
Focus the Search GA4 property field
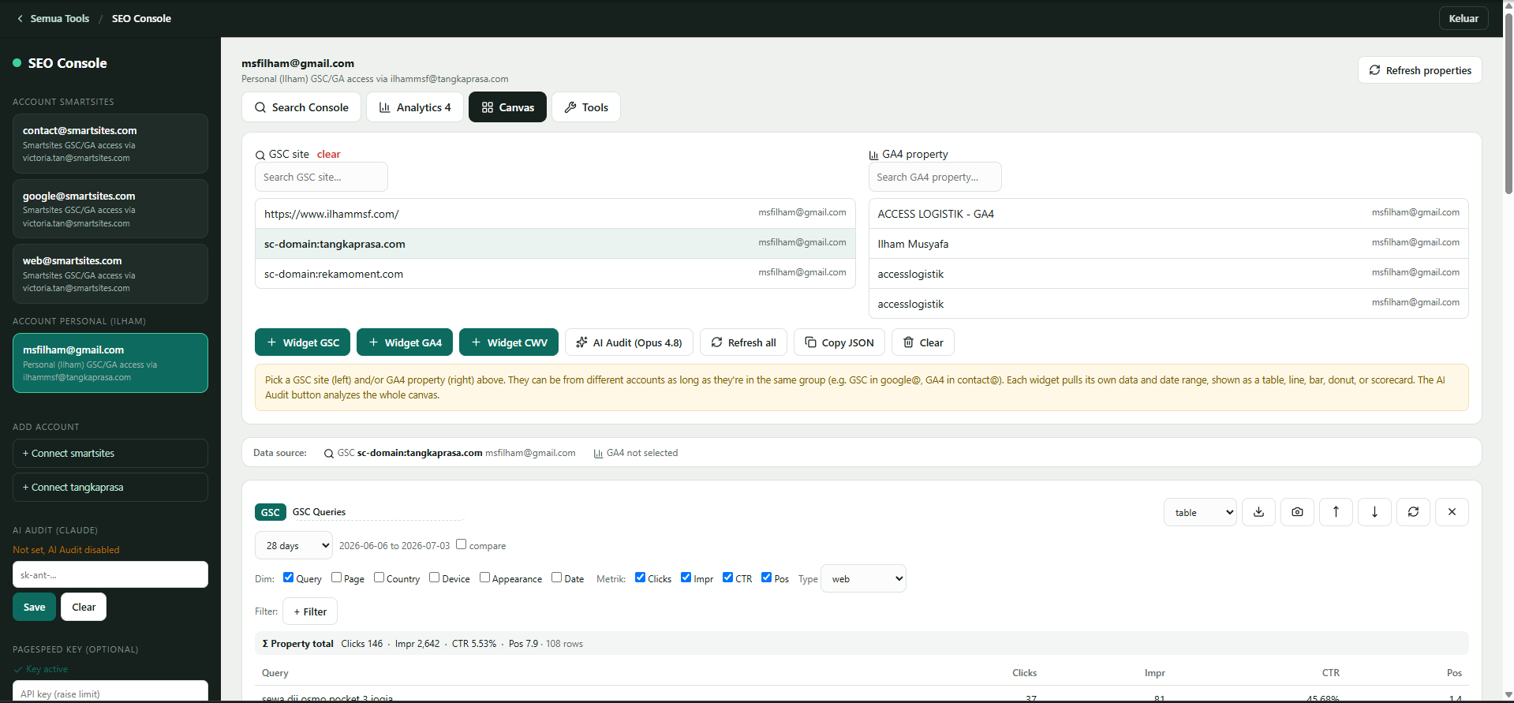pyautogui.click(x=935, y=177)
